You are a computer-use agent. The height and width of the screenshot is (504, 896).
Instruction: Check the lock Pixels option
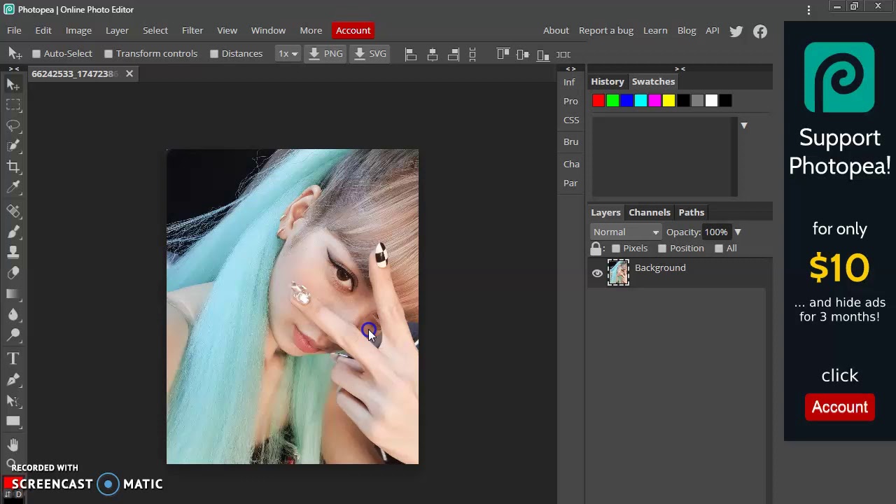tap(616, 248)
